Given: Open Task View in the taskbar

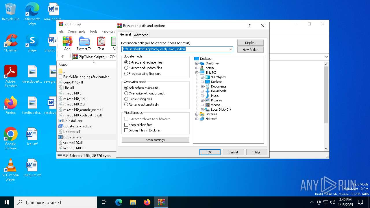Looking at the screenshot, I should (x=104, y=202).
